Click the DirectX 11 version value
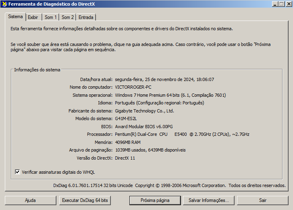 coord(125,158)
